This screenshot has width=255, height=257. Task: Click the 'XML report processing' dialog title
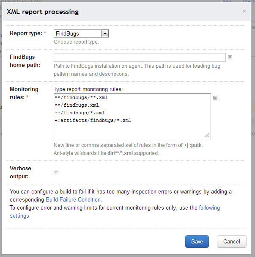[43, 12]
